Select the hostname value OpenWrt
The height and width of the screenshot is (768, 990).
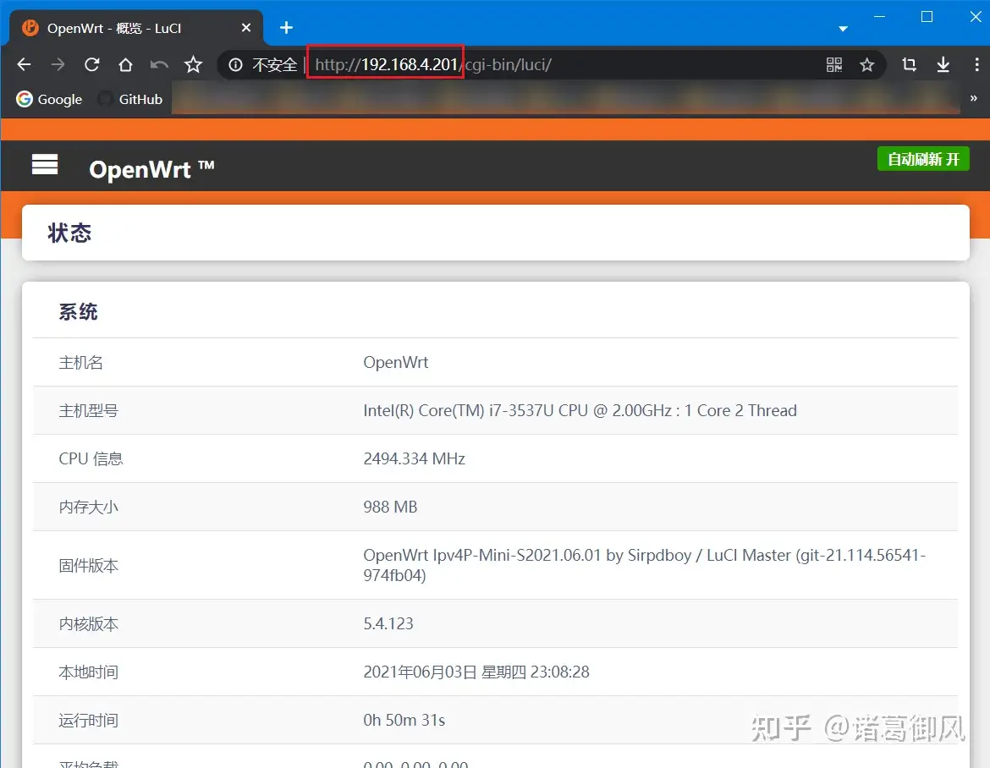[x=396, y=362]
